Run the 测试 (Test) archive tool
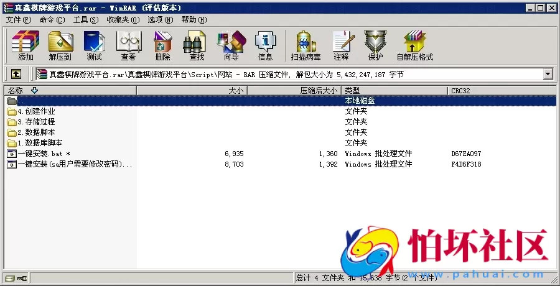Viewport: 560px width, 286px height. (94, 45)
